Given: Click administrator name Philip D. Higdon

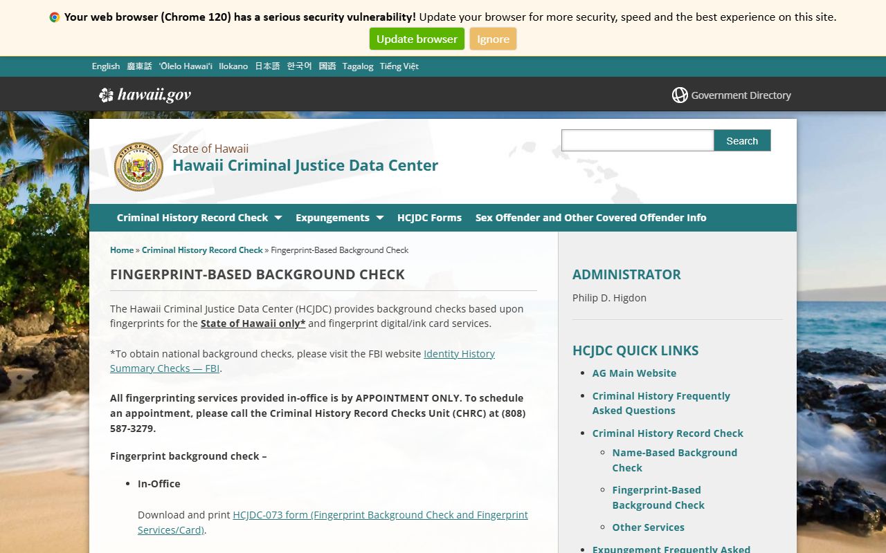Looking at the screenshot, I should pos(609,298).
